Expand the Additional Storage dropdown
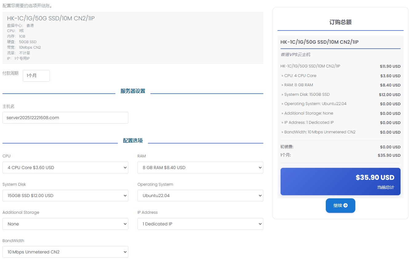The height and width of the screenshot is (263, 411). (x=65, y=224)
